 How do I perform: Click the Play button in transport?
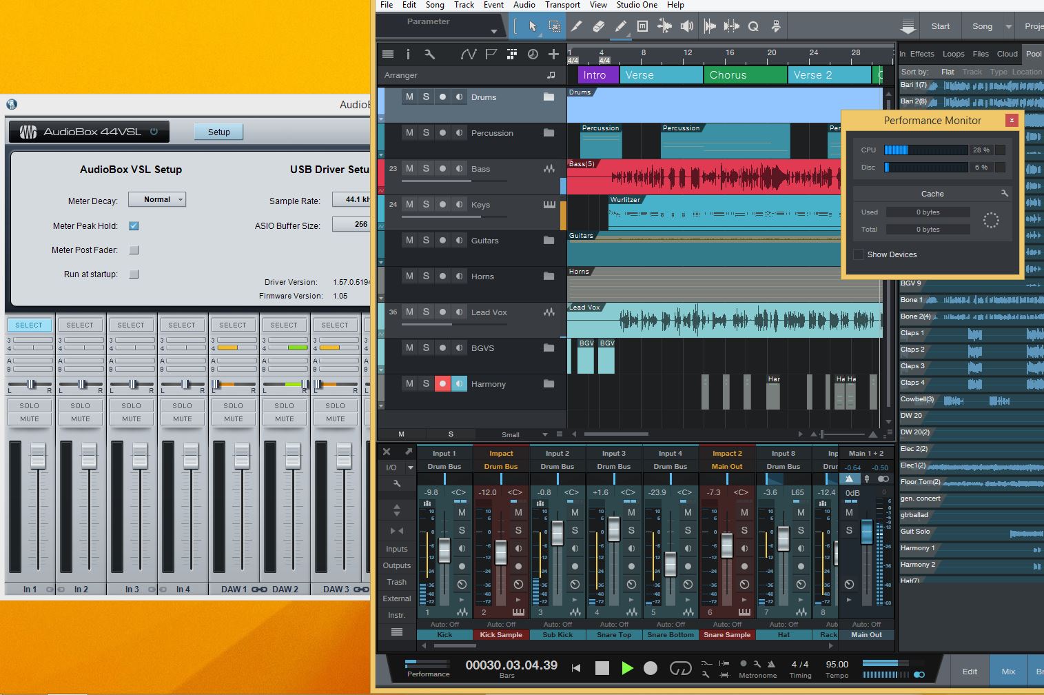pyautogui.click(x=627, y=667)
